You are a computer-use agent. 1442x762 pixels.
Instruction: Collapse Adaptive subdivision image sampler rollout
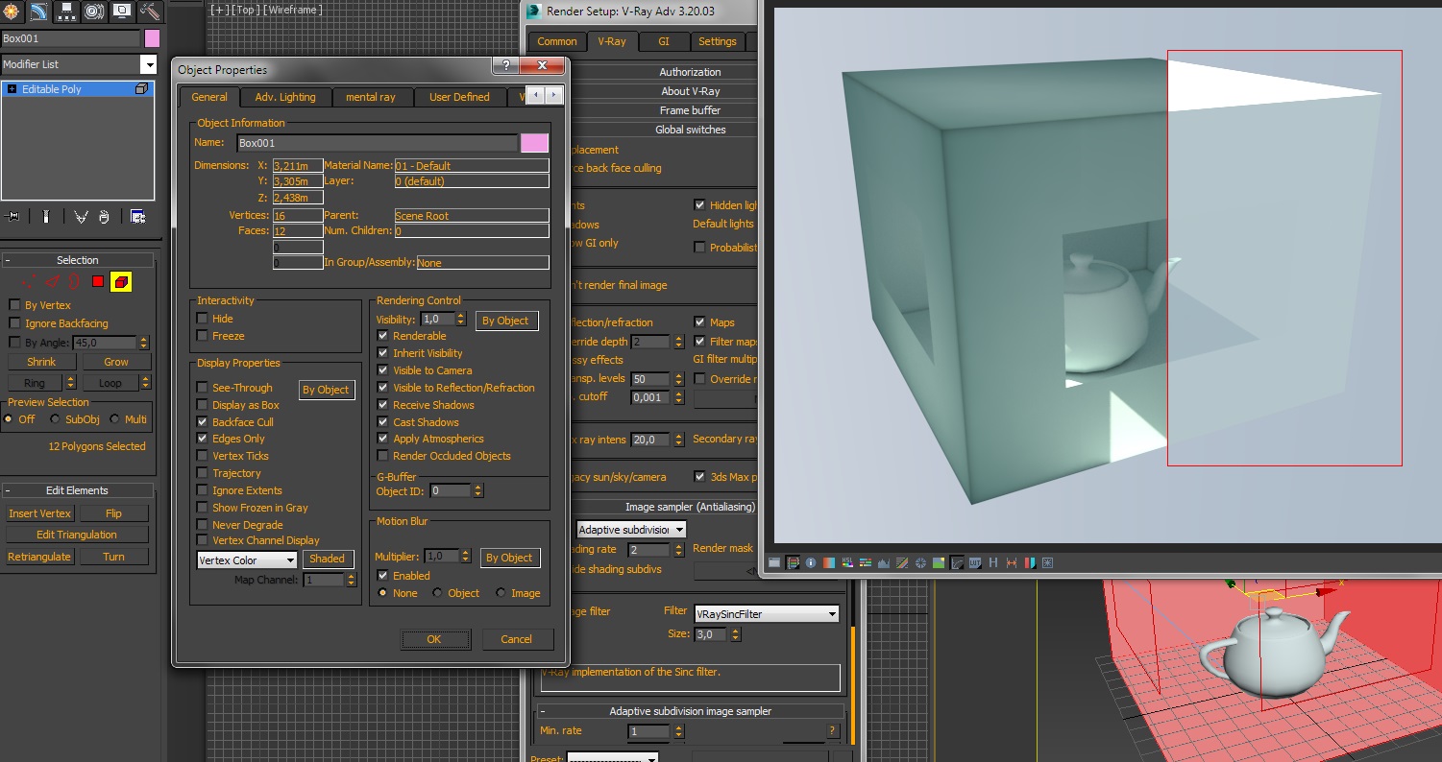(690, 711)
